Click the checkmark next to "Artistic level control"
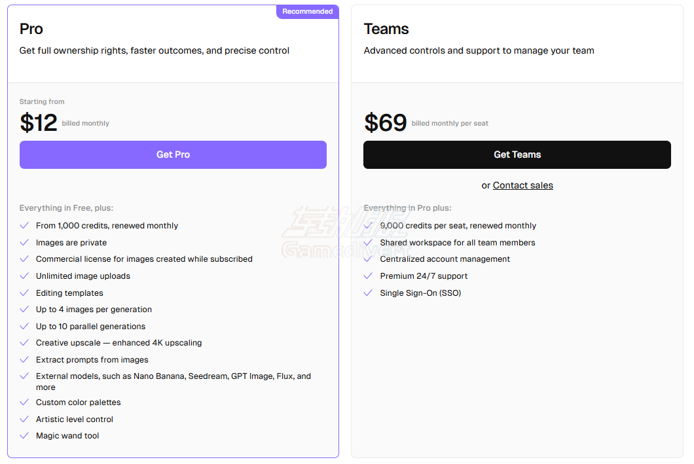This screenshot has height=464, width=694. [x=24, y=419]
